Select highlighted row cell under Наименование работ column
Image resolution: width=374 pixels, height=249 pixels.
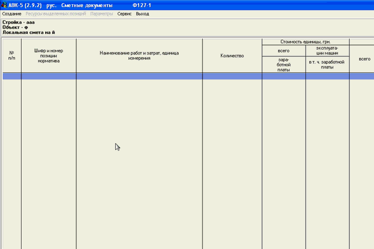(139, 76)
